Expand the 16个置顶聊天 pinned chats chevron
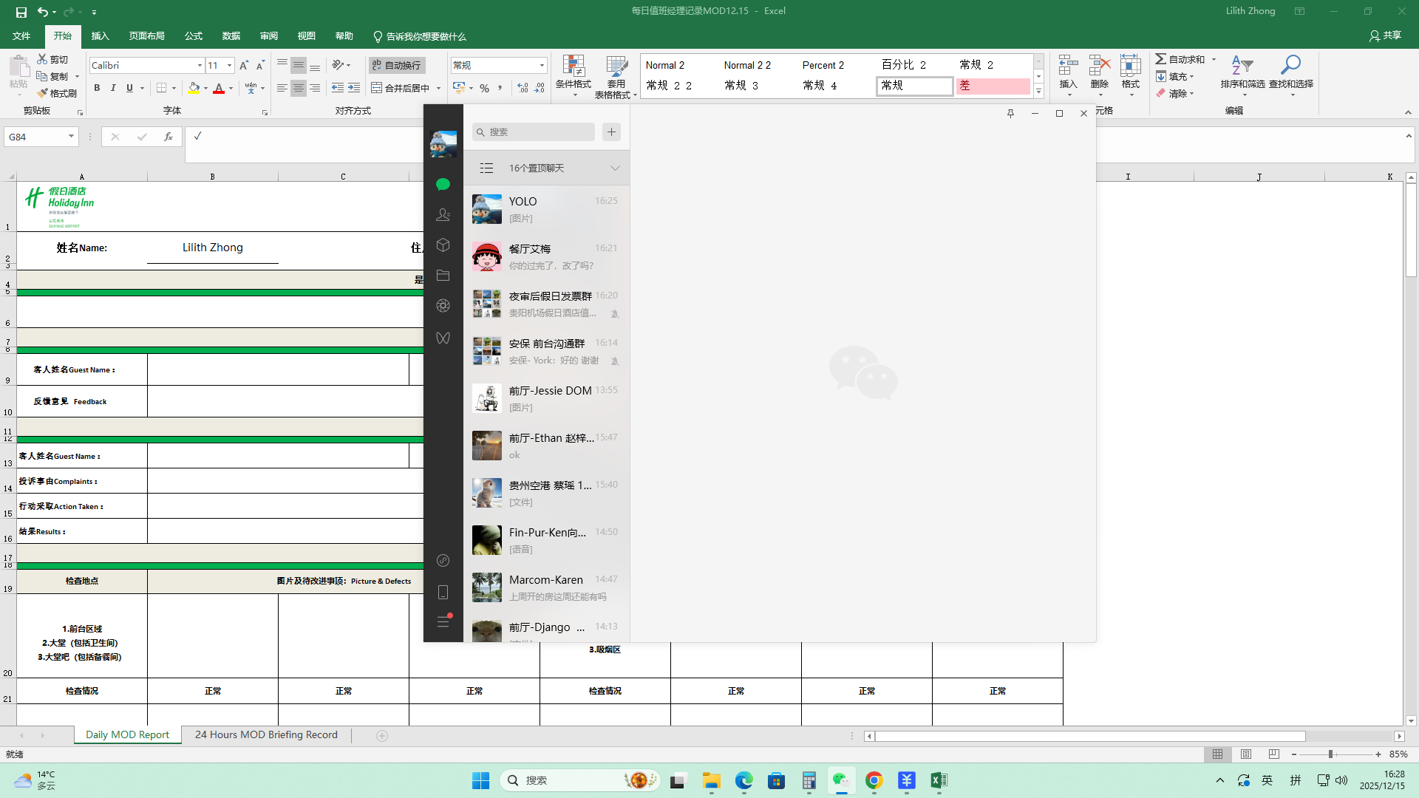 point(615,168)
